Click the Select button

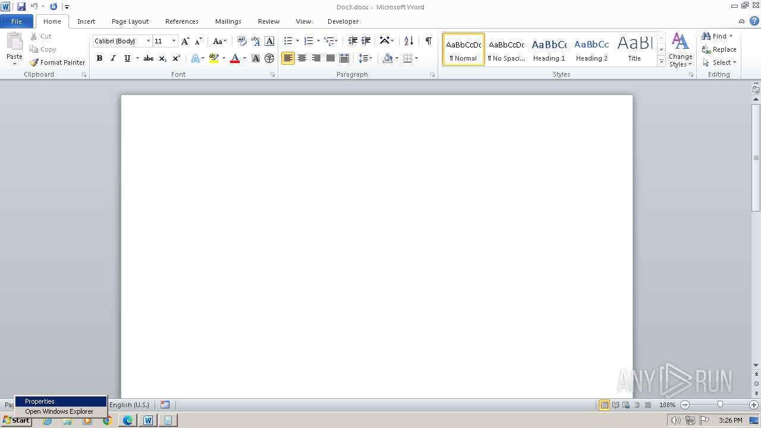coord(719,62)
